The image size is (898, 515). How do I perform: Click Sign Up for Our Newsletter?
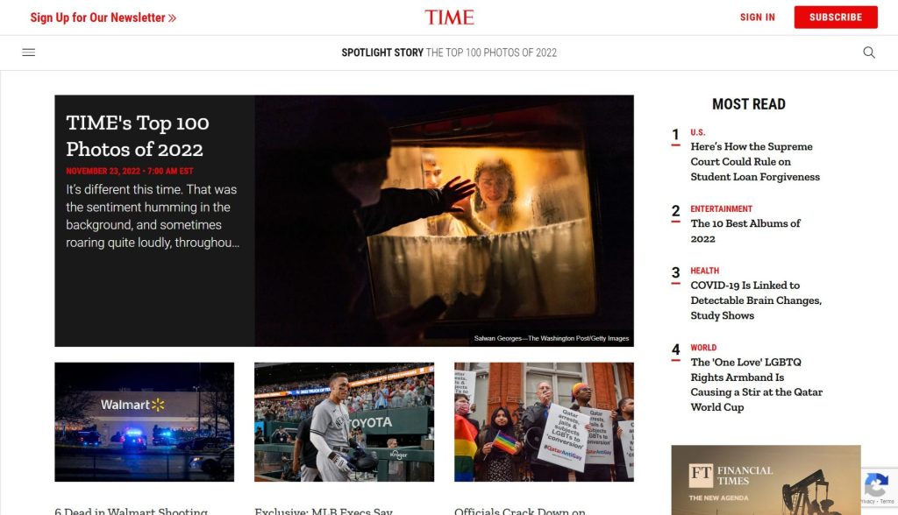click(x=103, y=18)
